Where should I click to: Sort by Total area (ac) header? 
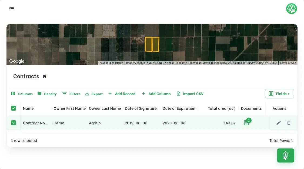[x=222, y=108]
